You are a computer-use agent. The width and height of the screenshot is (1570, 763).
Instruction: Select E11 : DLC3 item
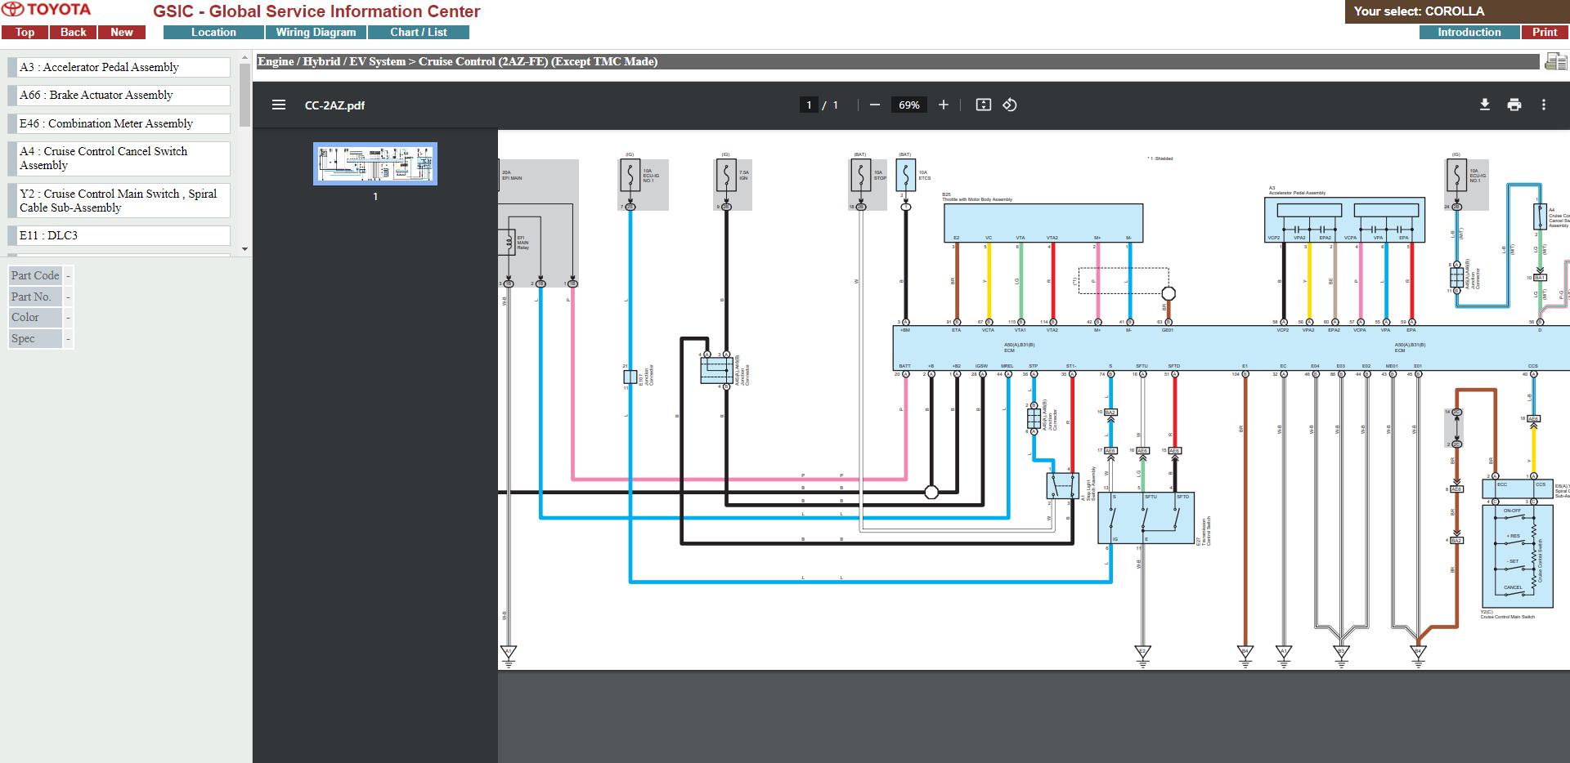coord(119,235)
